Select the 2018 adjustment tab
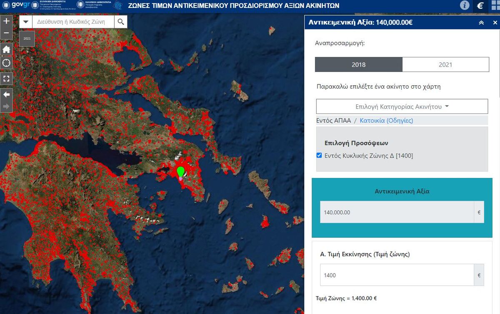Screen dimensions: 500x314 pos(358,64)
